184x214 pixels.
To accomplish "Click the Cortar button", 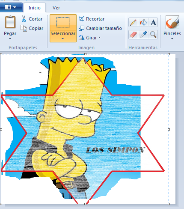I will (x=32, y=19).
